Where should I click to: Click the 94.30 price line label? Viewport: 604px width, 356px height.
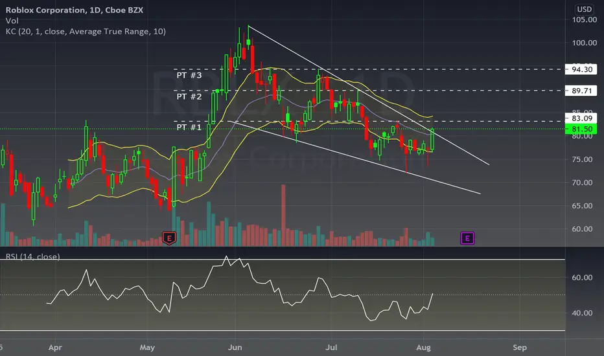pyautogui.click(x=581, y=69)
